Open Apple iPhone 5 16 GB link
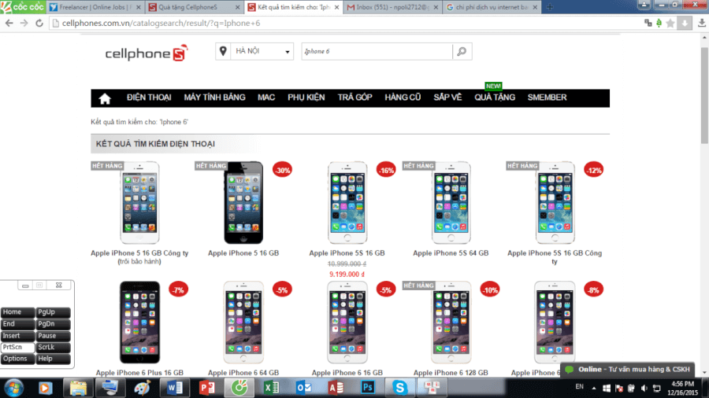The height and width of the screenshot is (398, 709). (x=243, y=253)
